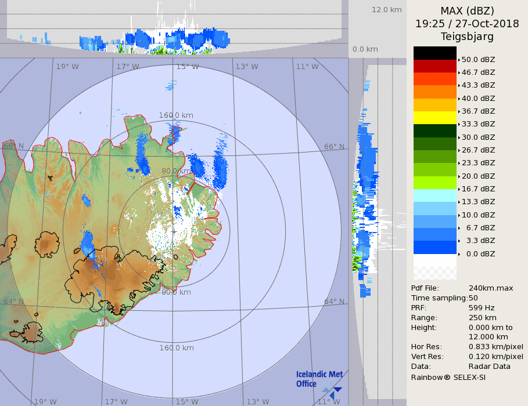The width and height of the screenshot is (528, 406).
Task: Click the 15° W label at top
Action: point(187,67)
